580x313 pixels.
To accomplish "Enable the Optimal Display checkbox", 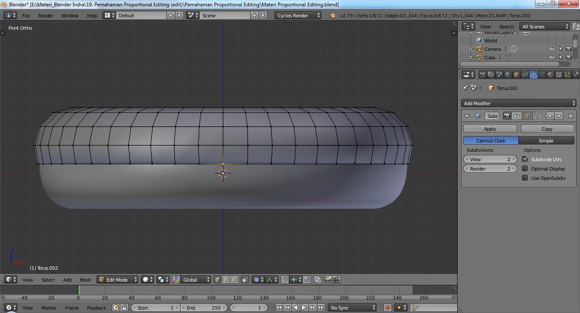I will click(525, 168).
